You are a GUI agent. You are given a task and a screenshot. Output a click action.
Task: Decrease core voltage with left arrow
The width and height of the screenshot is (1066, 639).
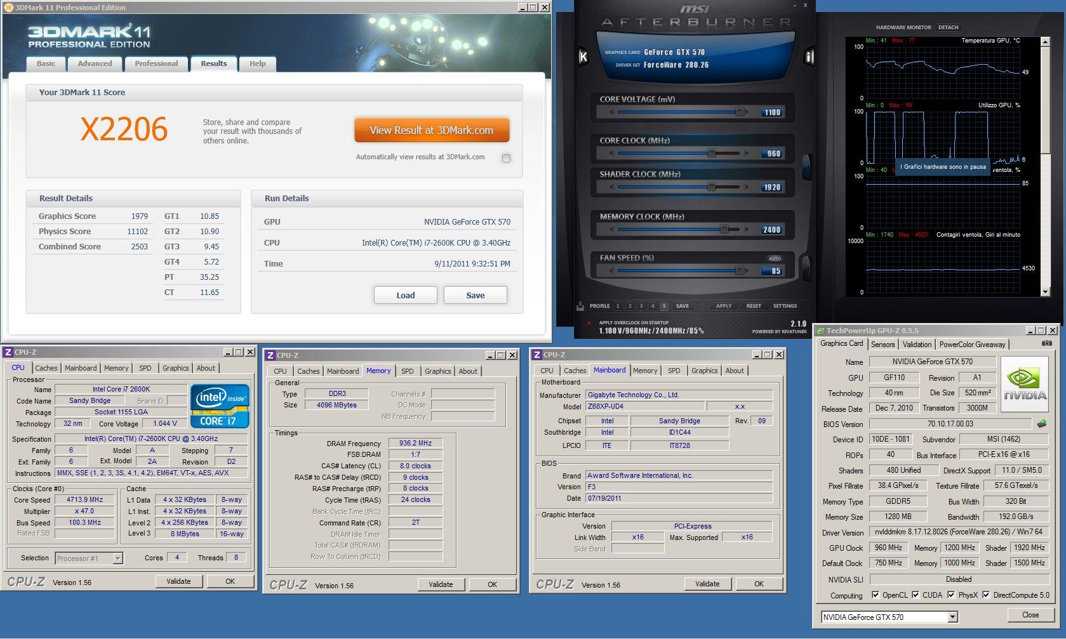click(x=611, y=112)
